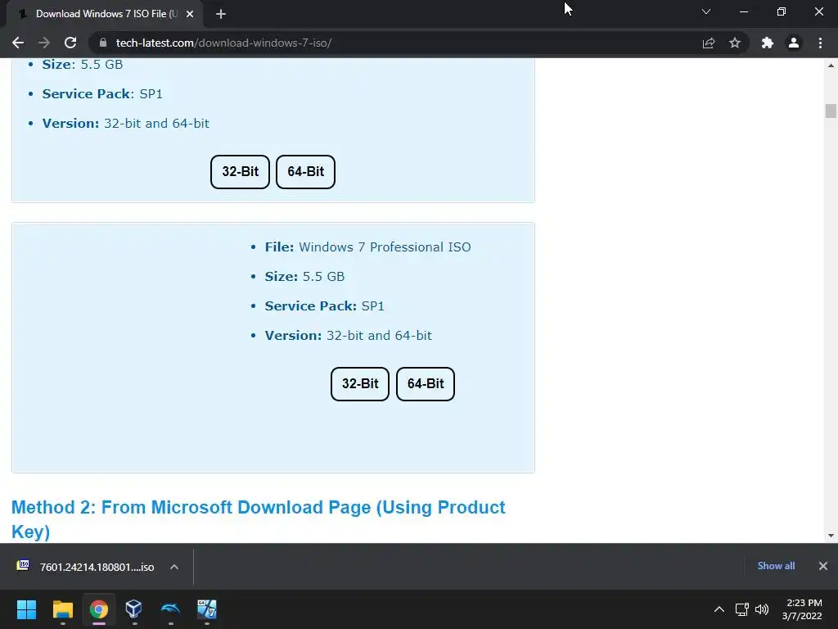
Task: Open the Windows 7 USB tool taskbar icon
Action: pos(206,609)
